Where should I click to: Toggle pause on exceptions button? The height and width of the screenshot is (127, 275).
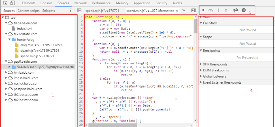pyautogui.click(x=243, y=10)
